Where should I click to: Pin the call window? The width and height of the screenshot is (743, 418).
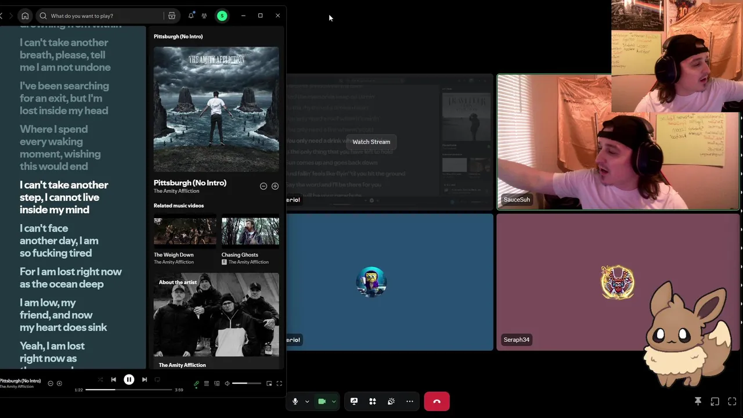pos(698,401)
